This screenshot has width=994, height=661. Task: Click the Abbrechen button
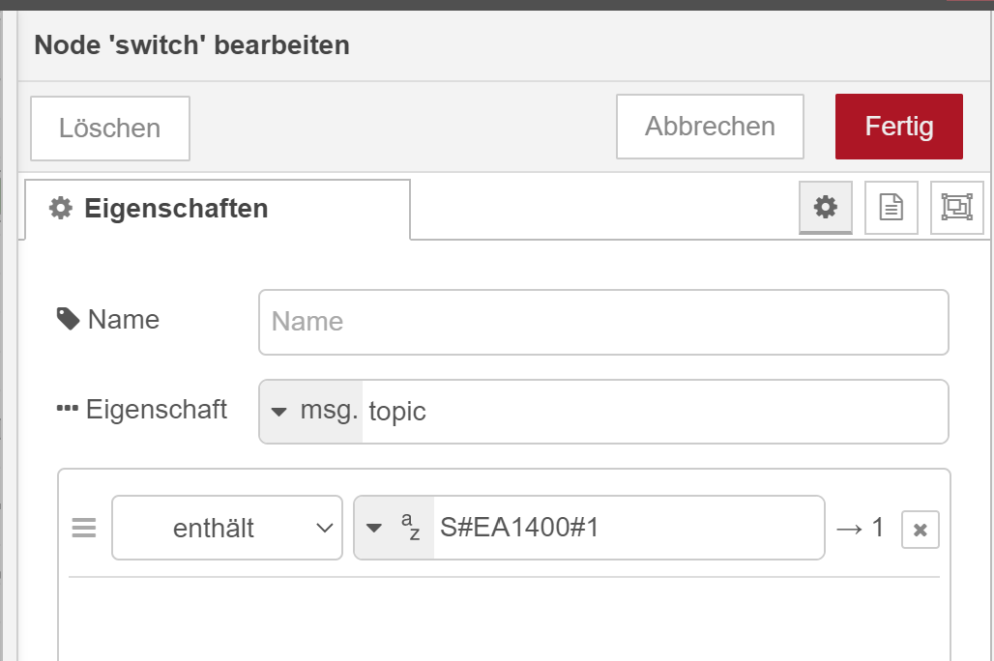710,127
